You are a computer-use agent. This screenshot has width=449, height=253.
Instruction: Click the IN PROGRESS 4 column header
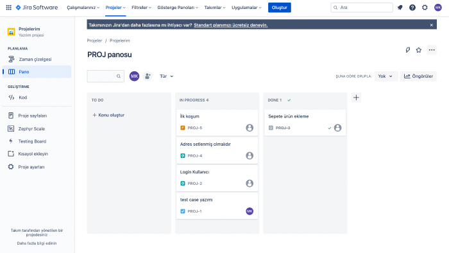click(194, 100)
